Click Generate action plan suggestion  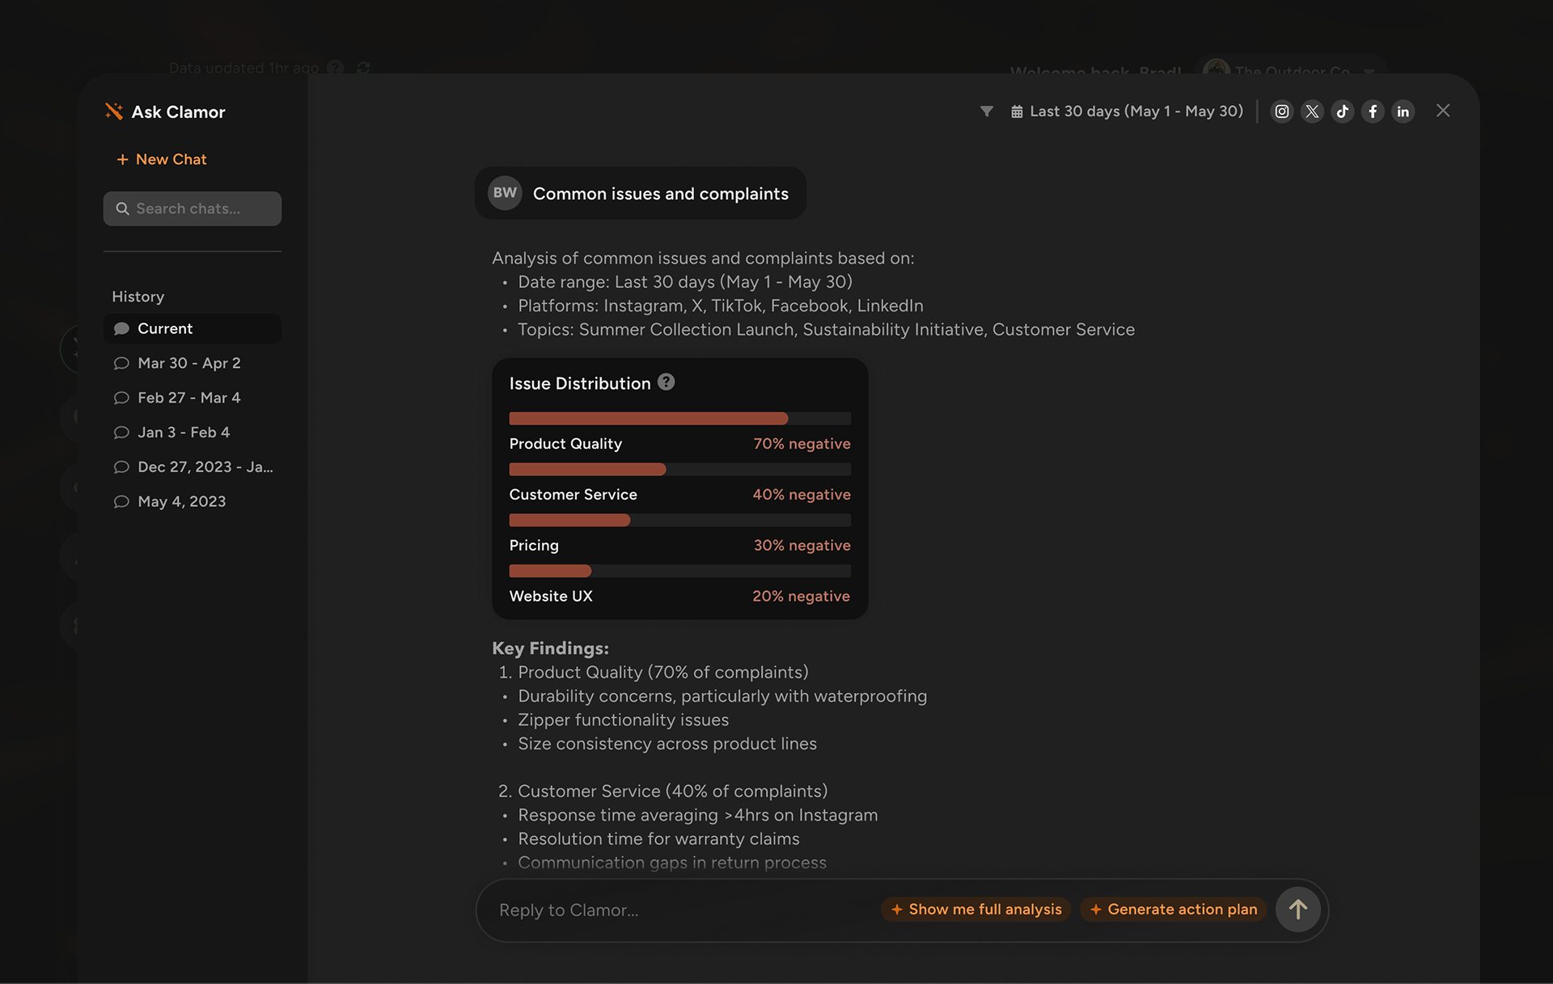point(1174,910)
